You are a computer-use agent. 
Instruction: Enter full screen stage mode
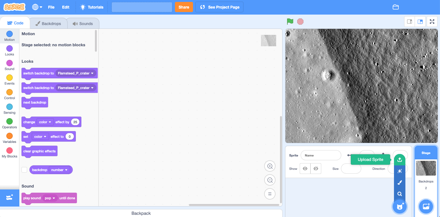point(432,22)
